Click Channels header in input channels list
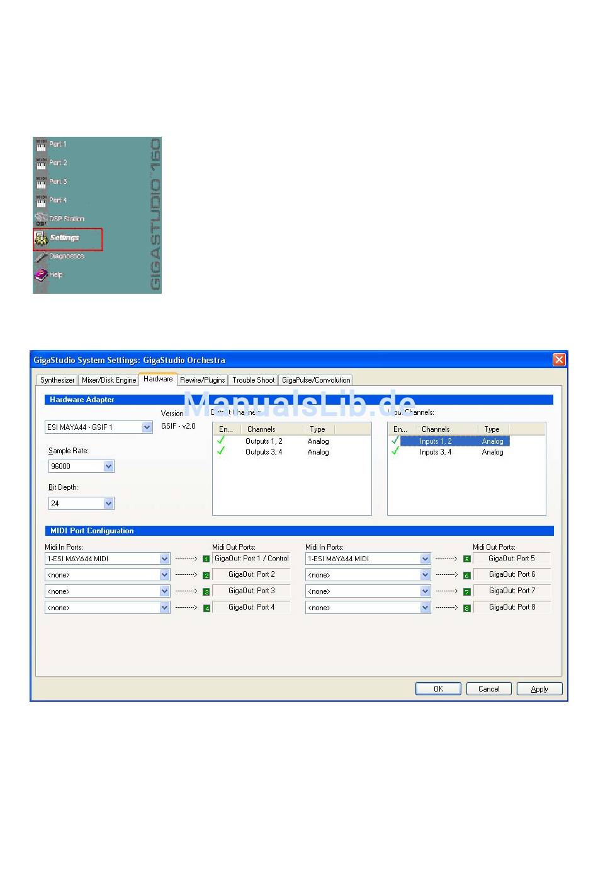 446,429
